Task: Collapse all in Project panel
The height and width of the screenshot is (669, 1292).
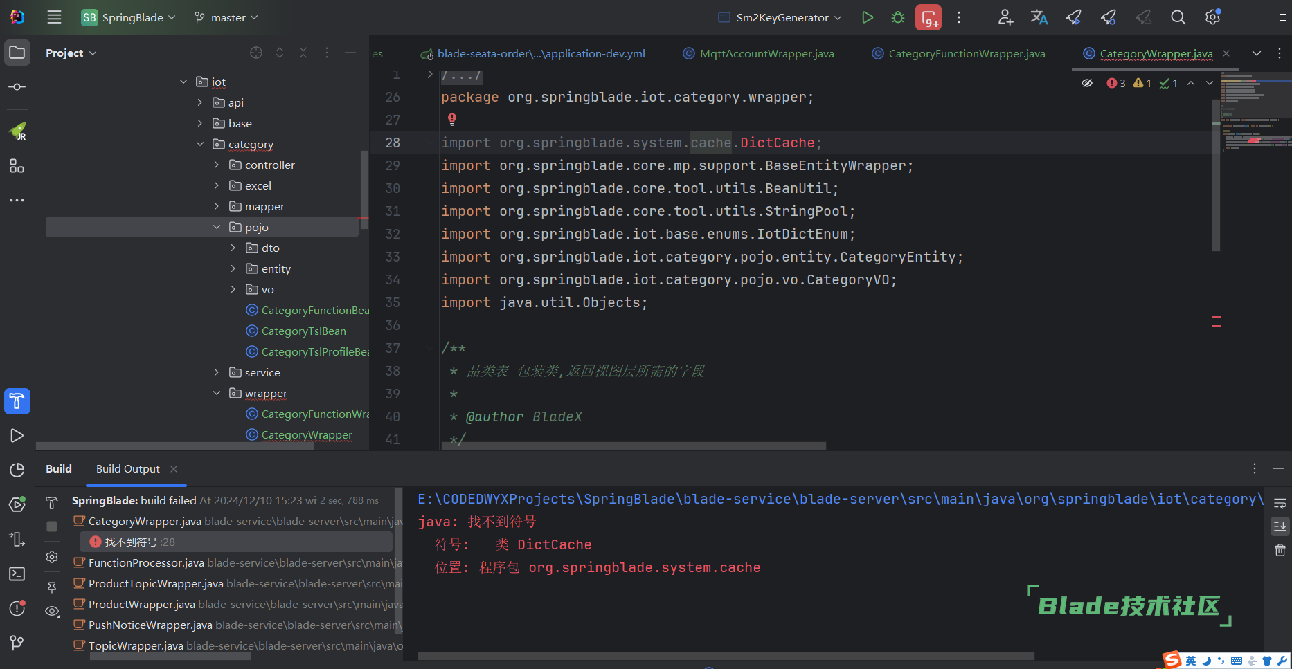Action: [x=303, y=53]
